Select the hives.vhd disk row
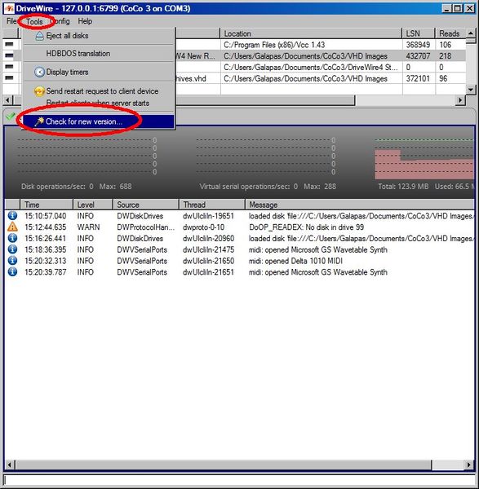Image resolution: width=479 pixels, height=489 pixels. pos(234,78)
